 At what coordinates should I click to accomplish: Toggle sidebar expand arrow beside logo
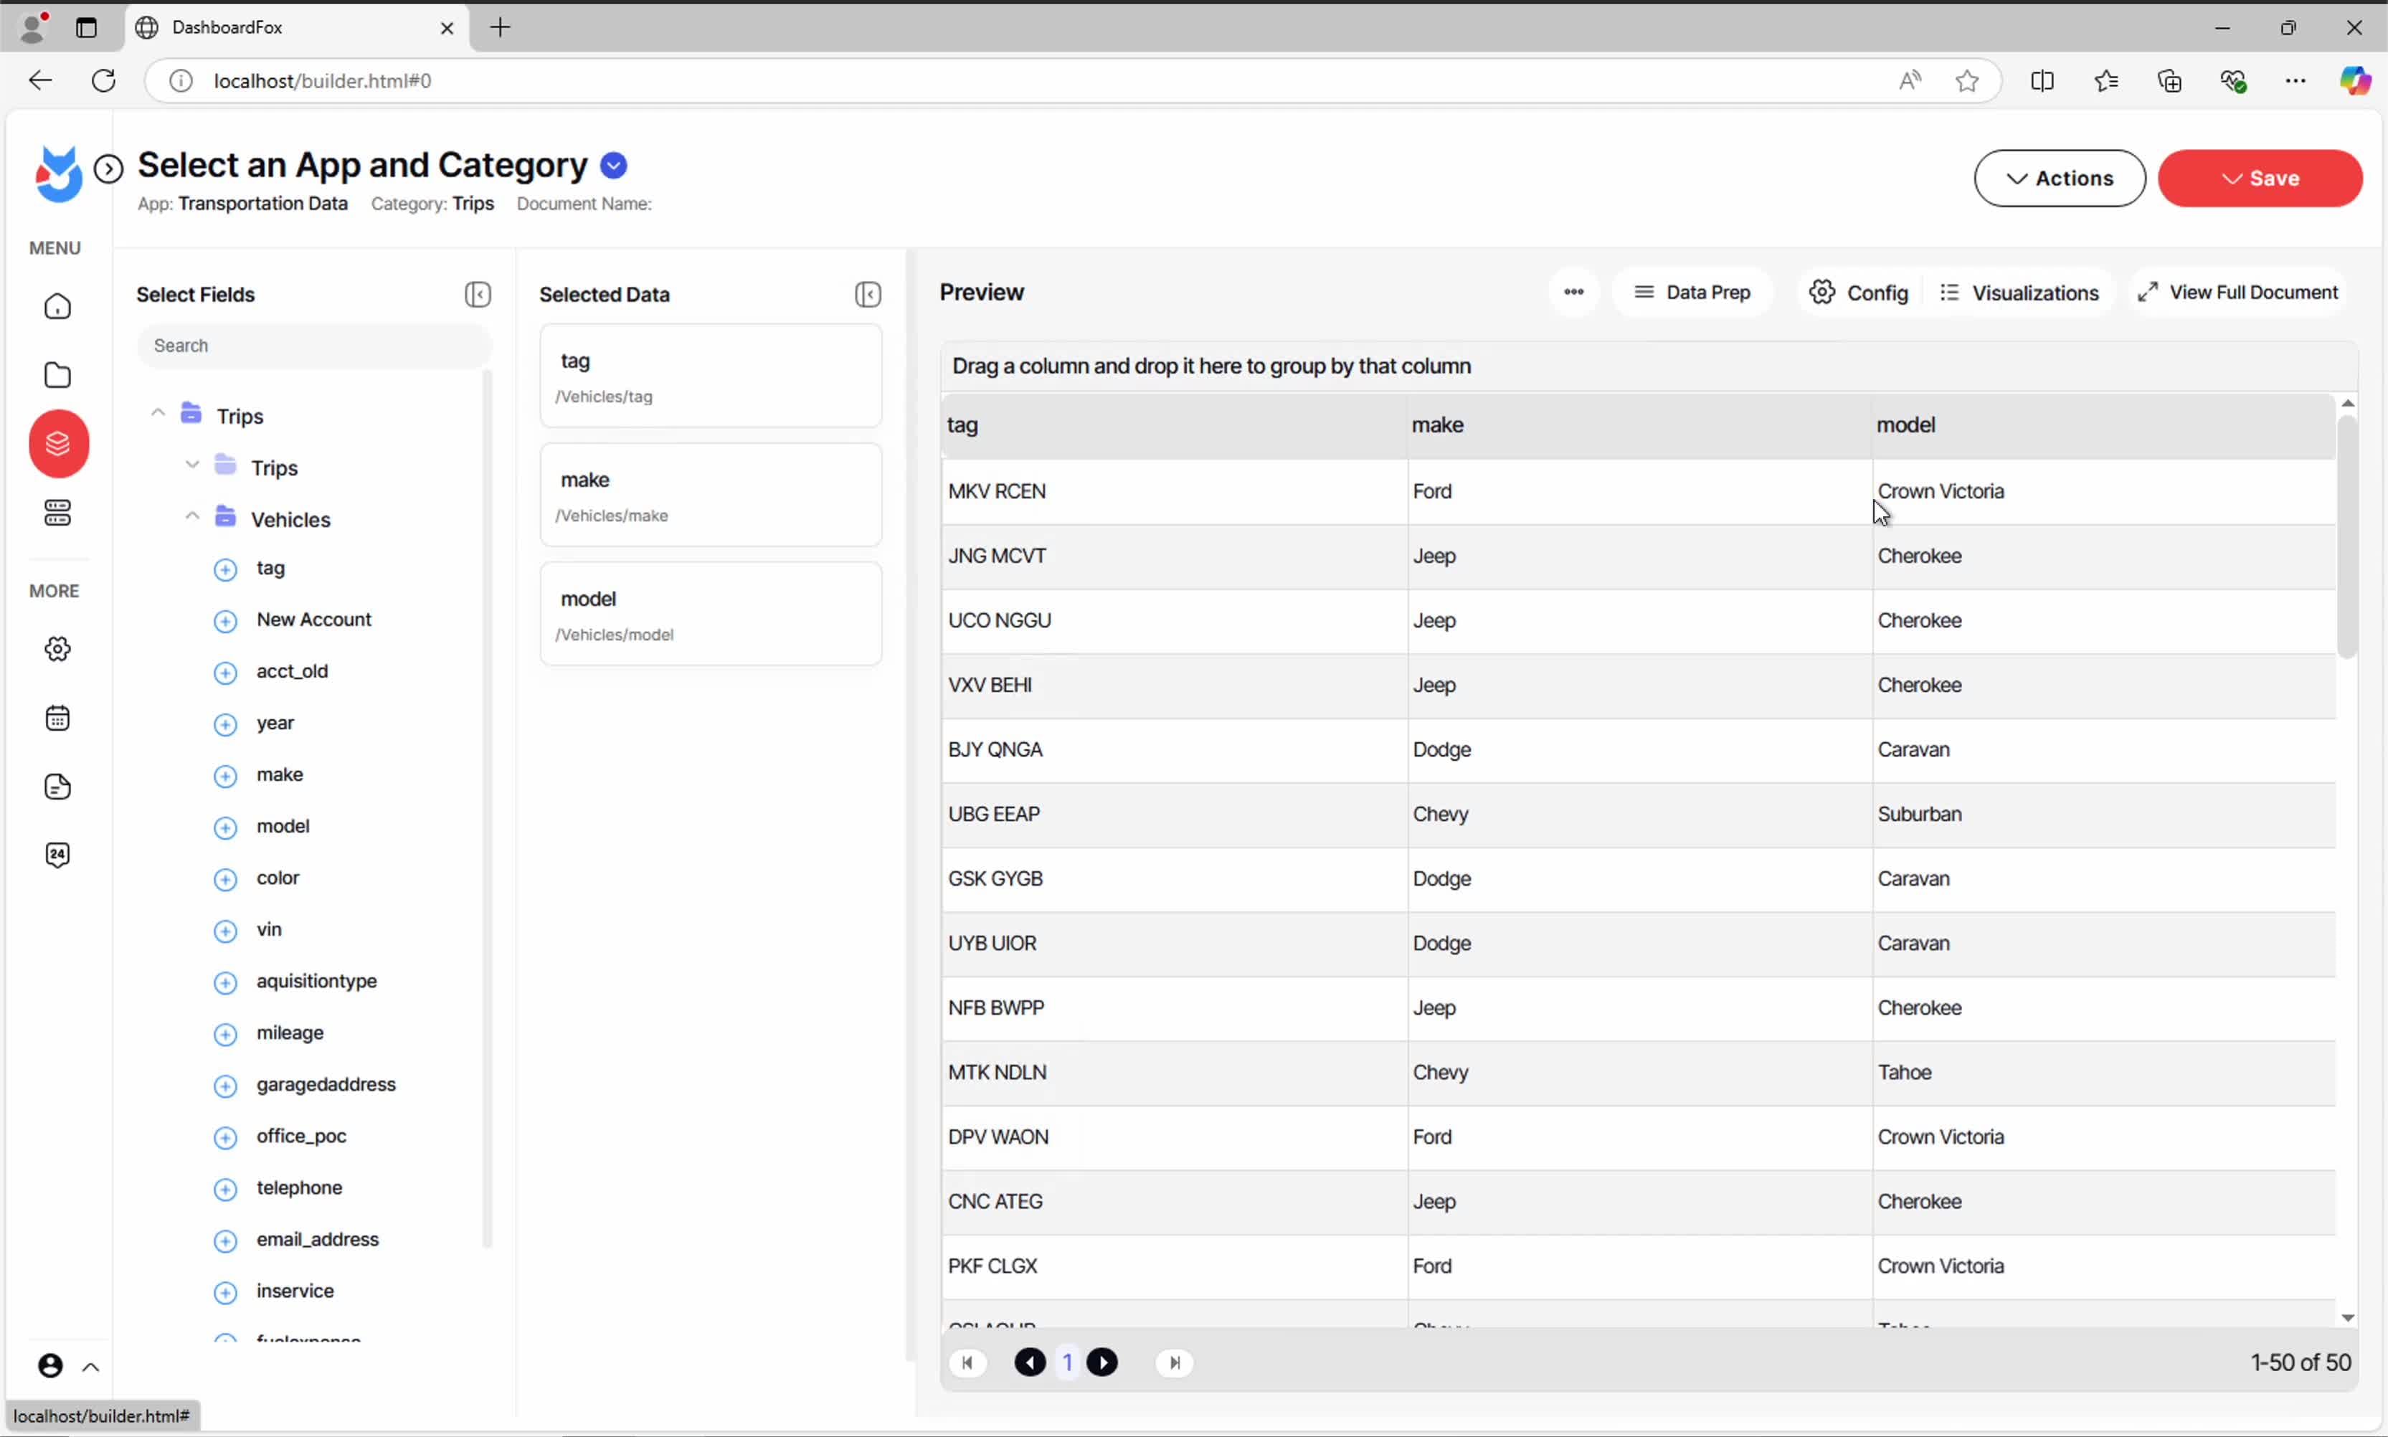[108, 169]
